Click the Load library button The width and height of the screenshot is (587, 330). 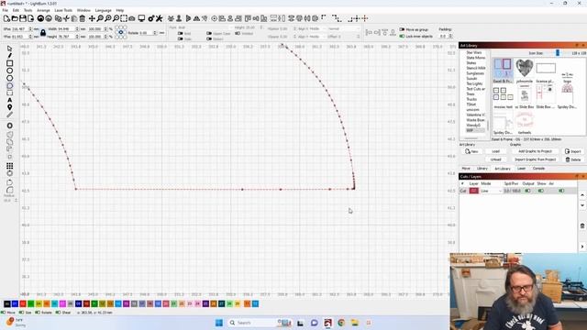[495, 151]
